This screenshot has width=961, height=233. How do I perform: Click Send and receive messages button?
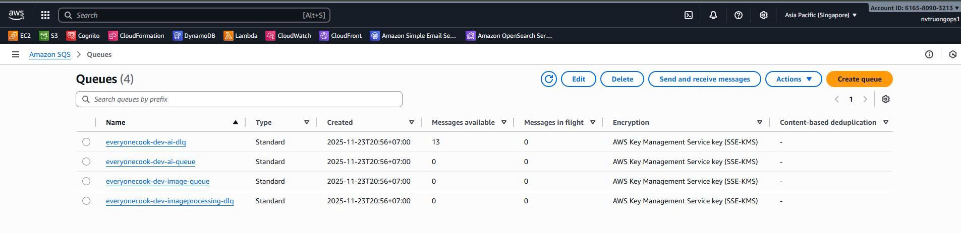pos(705,79)
